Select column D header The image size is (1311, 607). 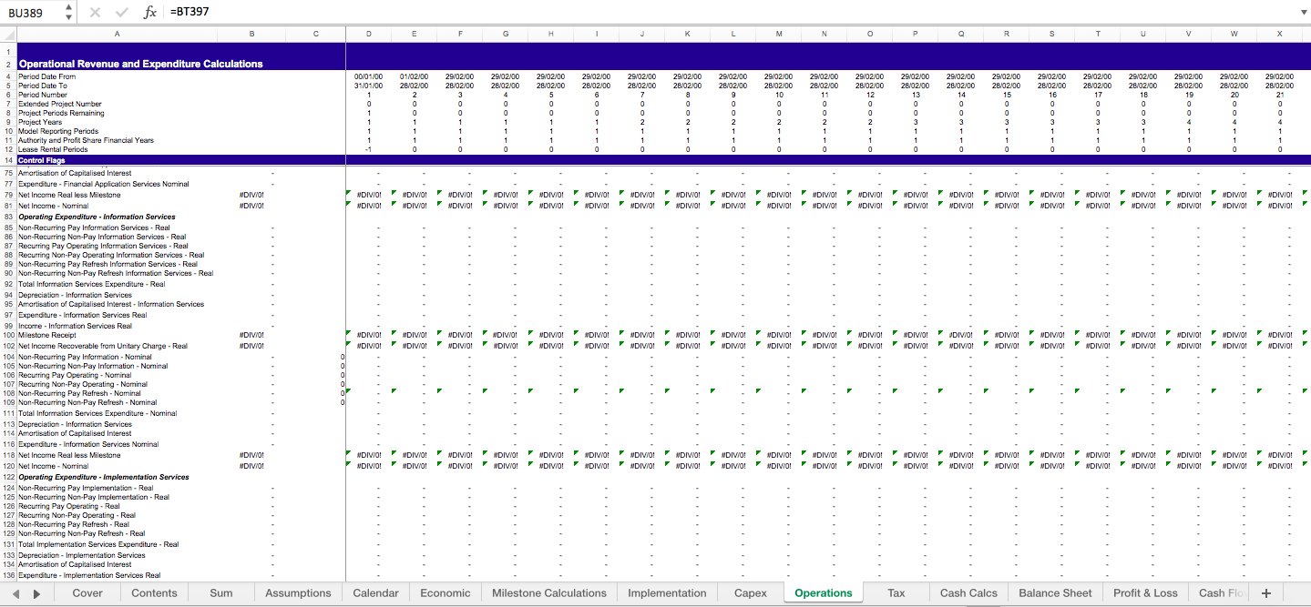click(x=369, y=34)
